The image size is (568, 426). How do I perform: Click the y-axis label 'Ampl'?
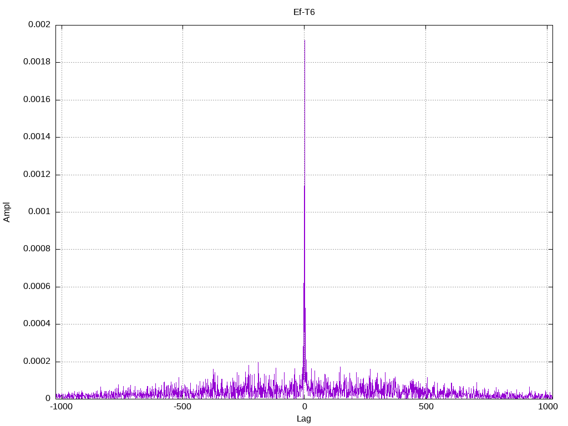pos(7,212)
